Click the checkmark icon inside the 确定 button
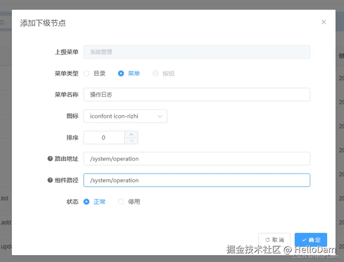 pyautogui.click(x=305, y=240)
